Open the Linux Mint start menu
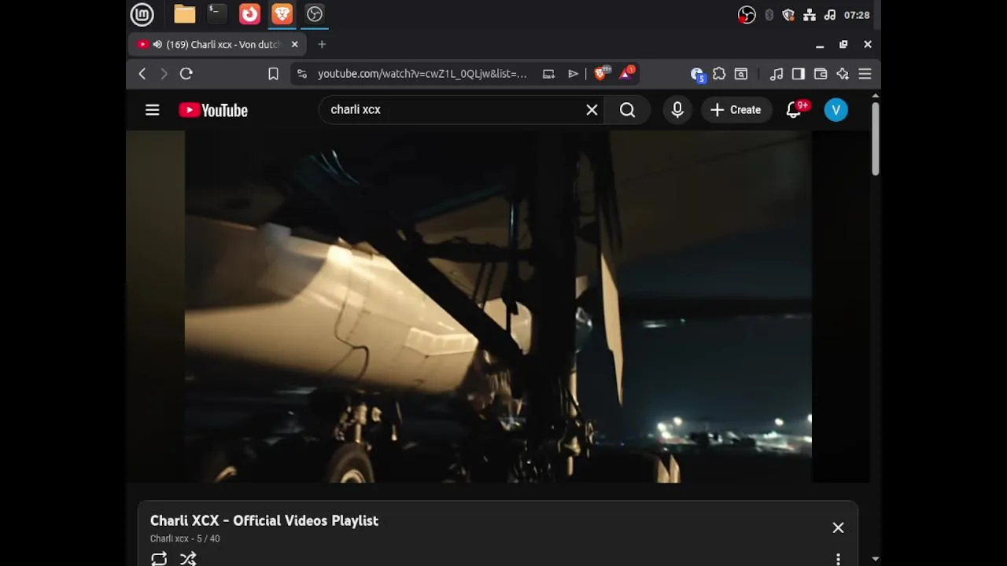The height and width of the screenshot is (566, 1007). 142,14
